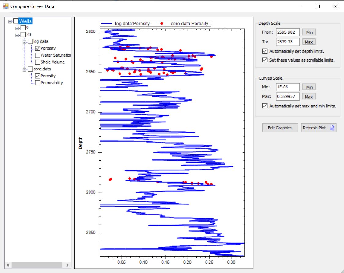Collapse the log data branch
The height and width of the screenshot is (273, 344).
tap(24, 42)
